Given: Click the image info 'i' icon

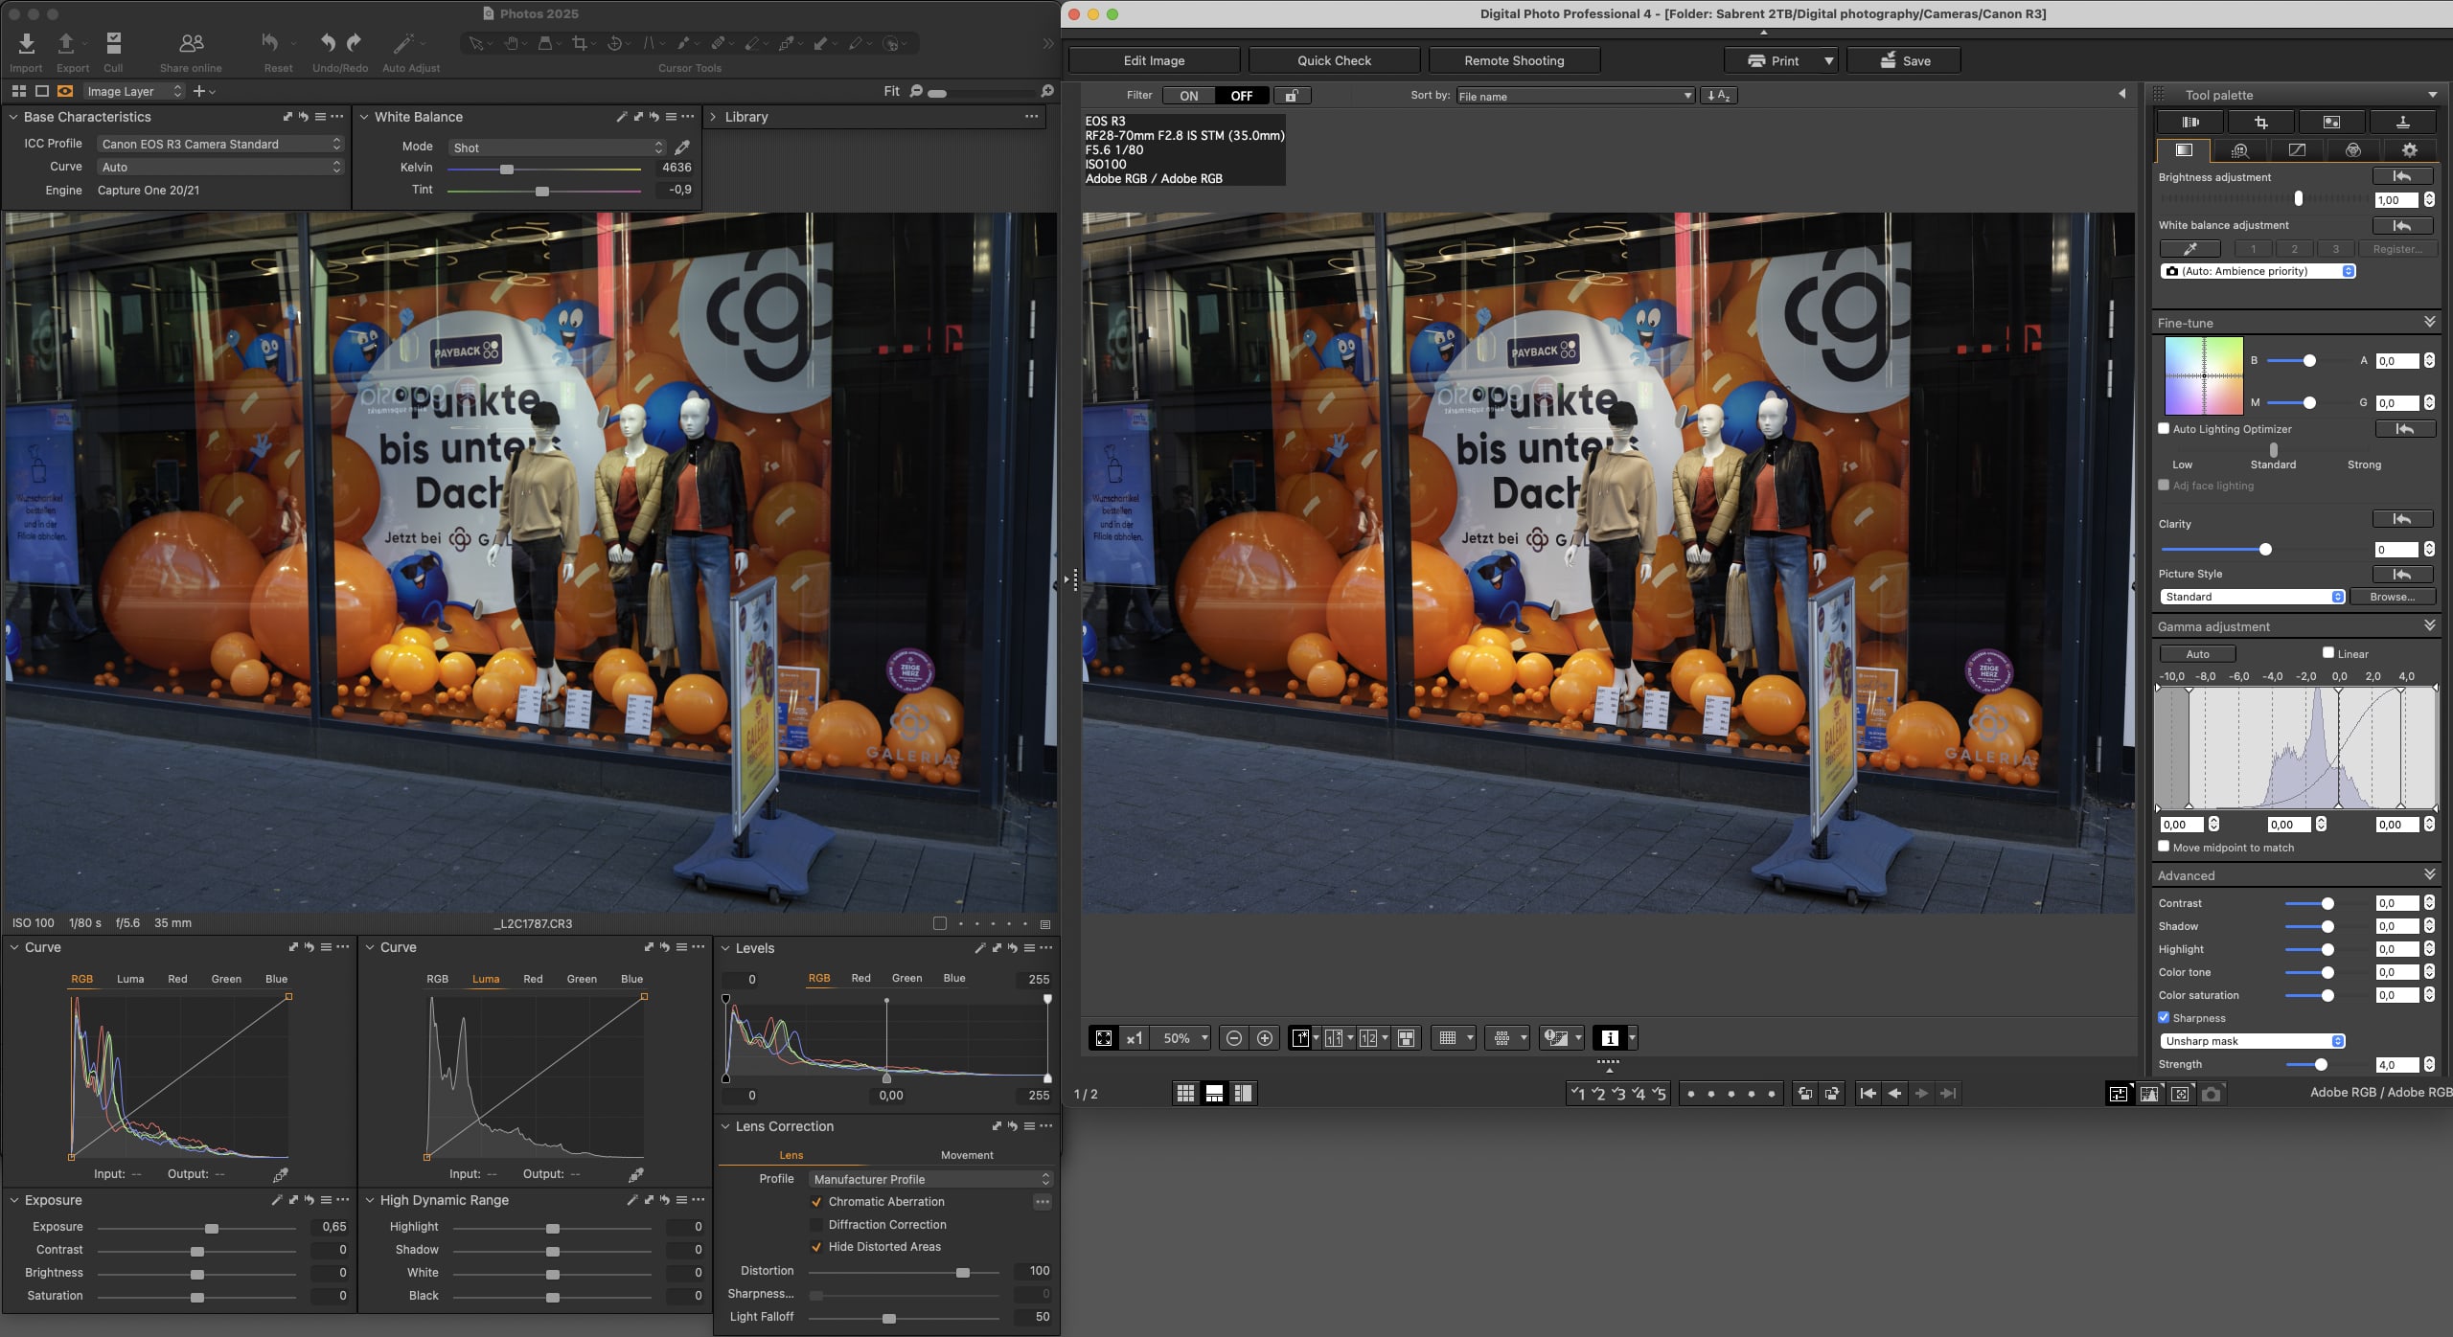Looking at the screenshot, I should tap(1610, 1038).
